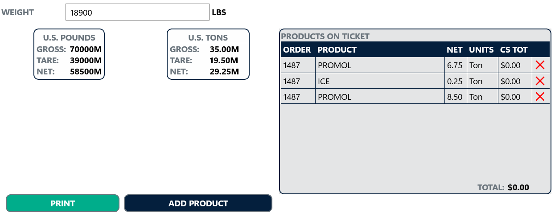The image size is (555, 213).
Task: Click the ADD PRODUCT button
Action: tap(198, 203)
